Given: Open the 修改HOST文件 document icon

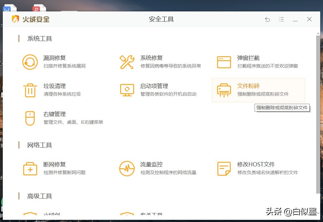Looking at the screenshot, I should (x=224, y=168).
